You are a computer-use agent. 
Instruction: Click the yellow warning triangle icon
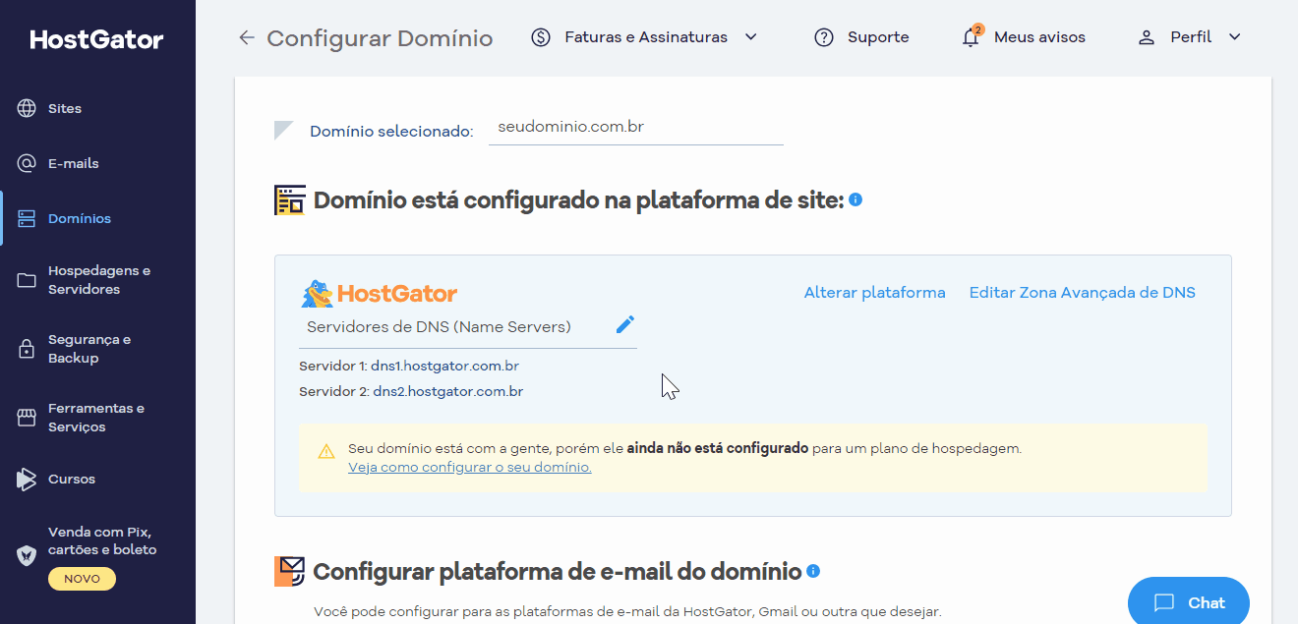[326, 452]
